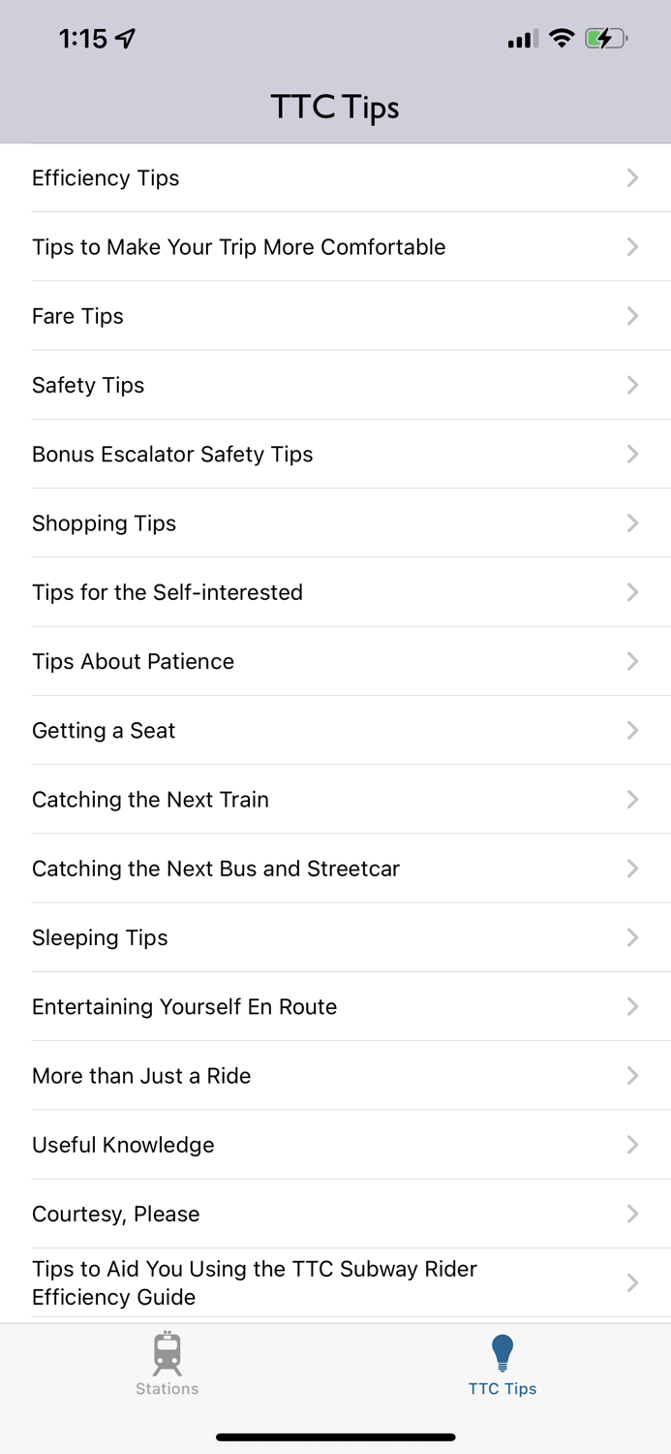
Task: Open Courtesy, Please
Action: (x=335, y=1214)
